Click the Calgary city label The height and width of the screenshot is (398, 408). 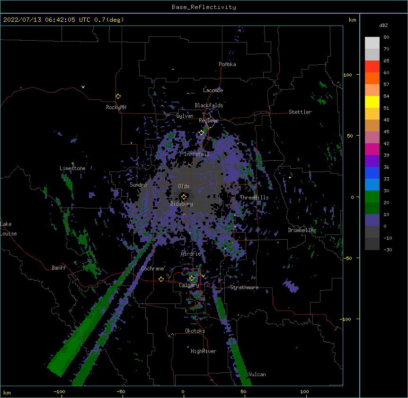point(189,285)
